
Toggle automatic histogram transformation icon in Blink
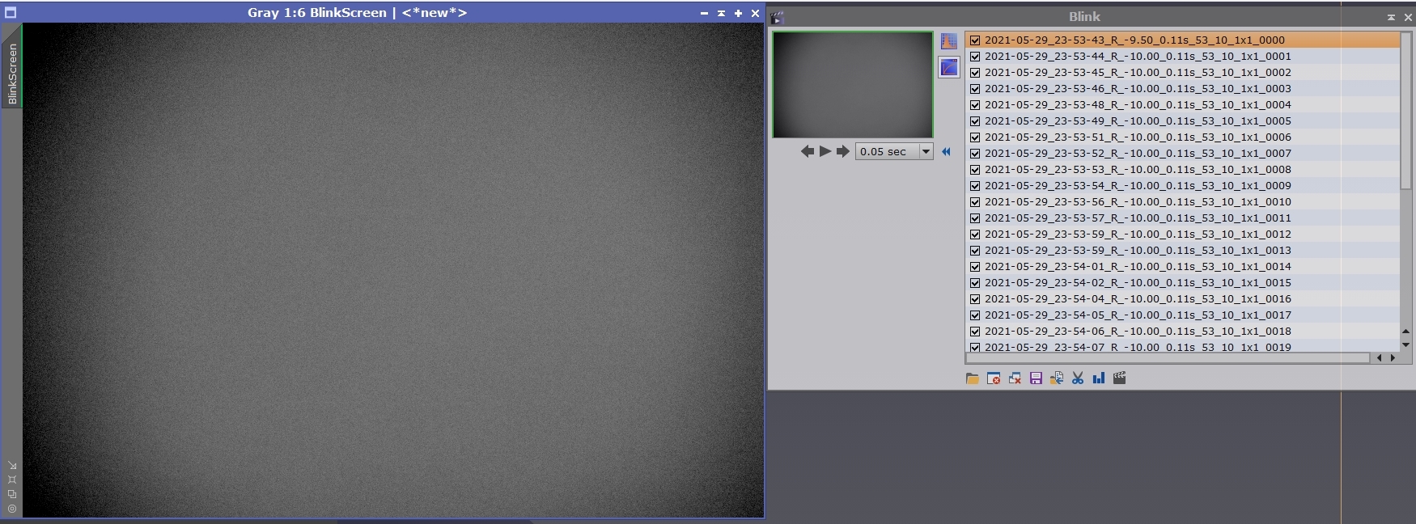(949, 41)
